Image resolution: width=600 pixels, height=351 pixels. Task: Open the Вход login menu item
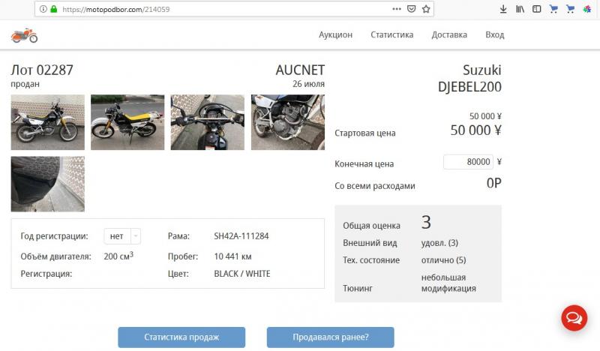495,34
